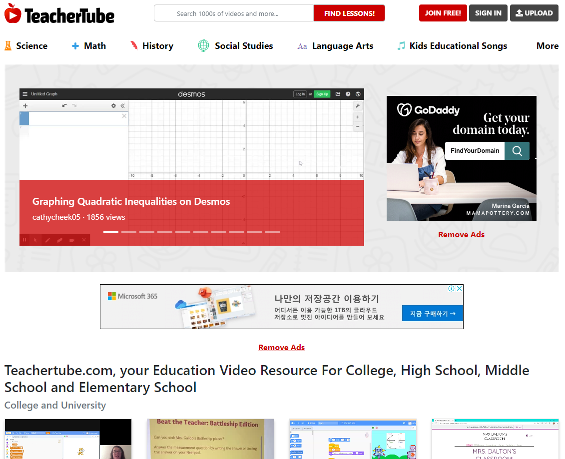Click Remove Ads under the Microsoft banner

(281, 347)
